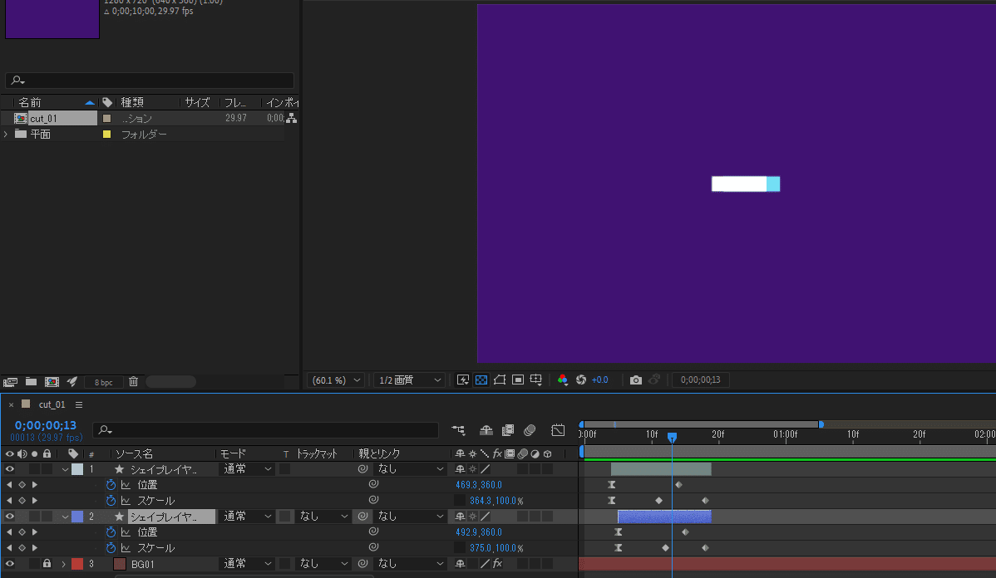This screenshot has width=996, height=578.
Task: Click the layer 2 parent pick whip
Action: click(x=362, y=517)
